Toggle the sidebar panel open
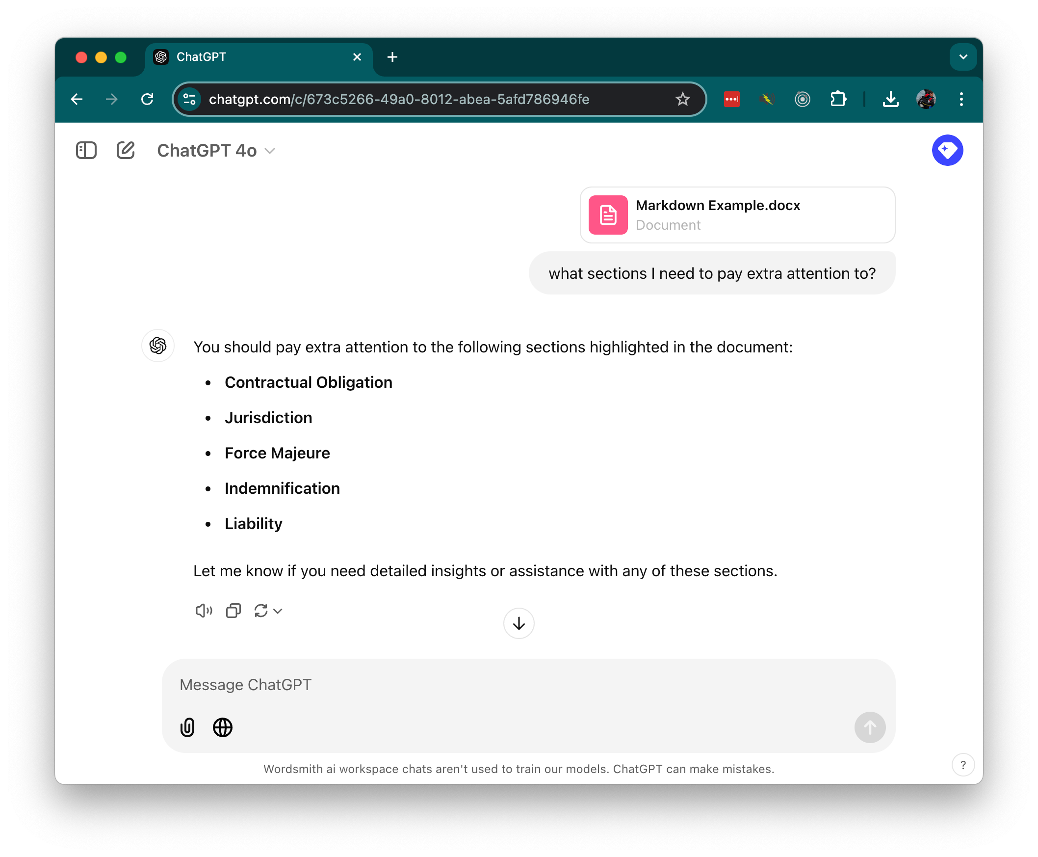The height and width of the screenshot is (857, 1038). tap(86, 151)
